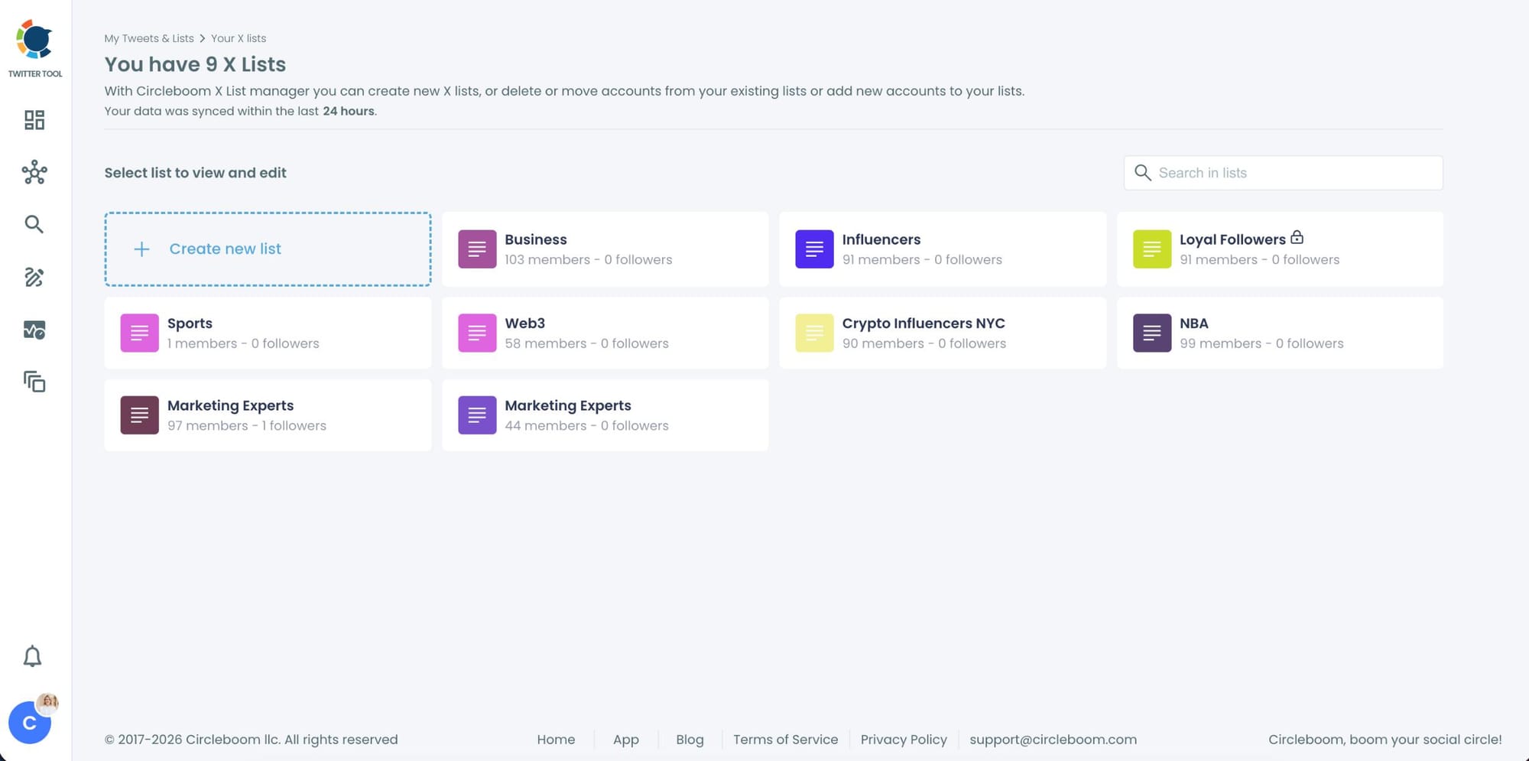Open the dashboard grid icon in sidebar
The image size is (1529, 761).
coord(34,120)
